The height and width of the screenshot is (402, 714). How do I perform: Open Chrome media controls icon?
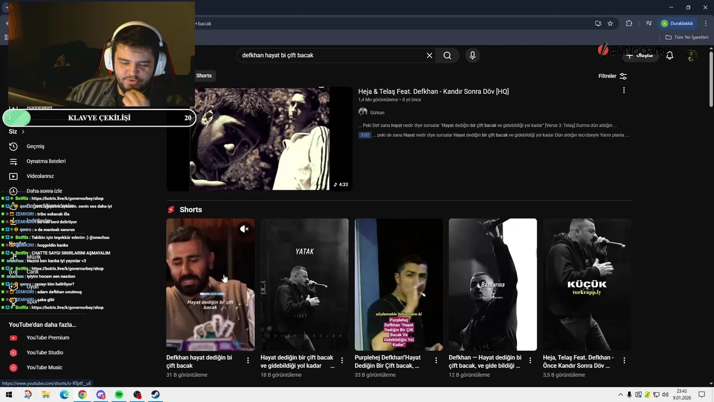coord(649,23)
